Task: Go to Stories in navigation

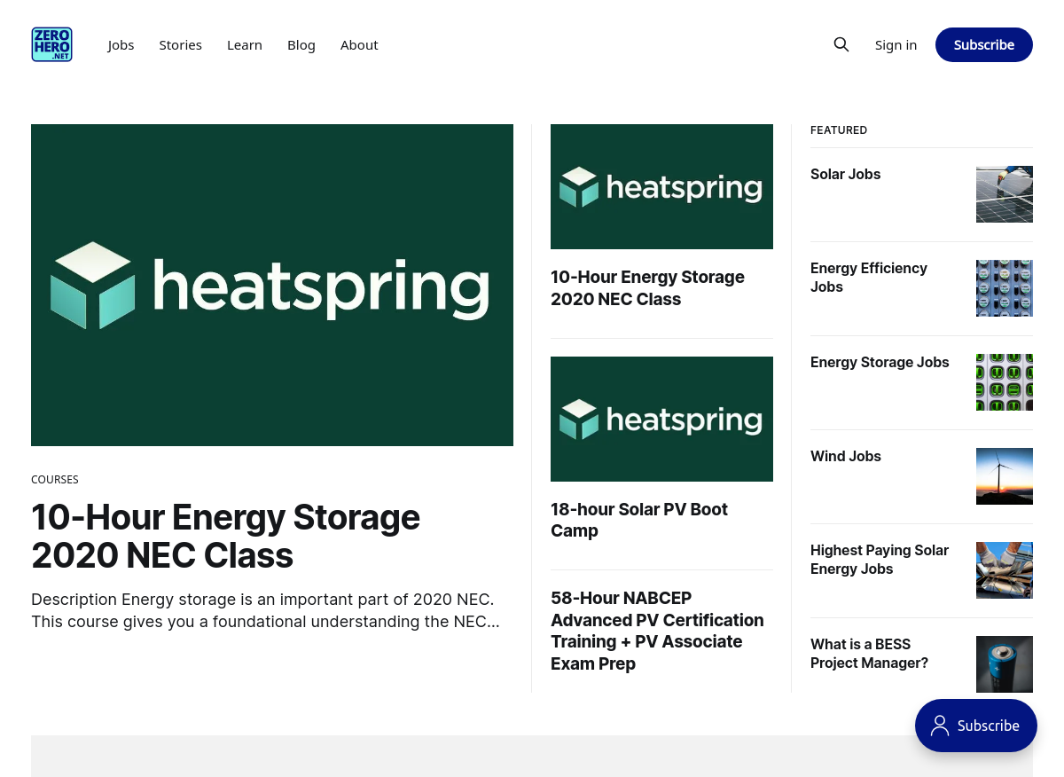Action: coord(181,44)
